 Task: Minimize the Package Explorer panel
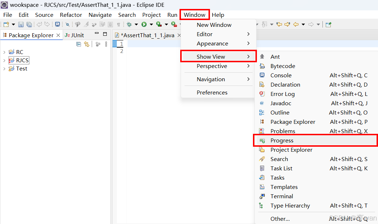[x=97, y=33]
